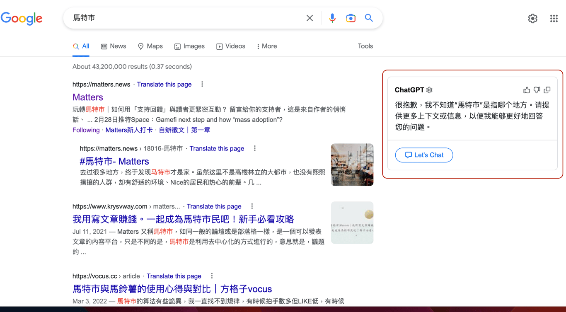Click the Let's Chat button

point(424,155)
